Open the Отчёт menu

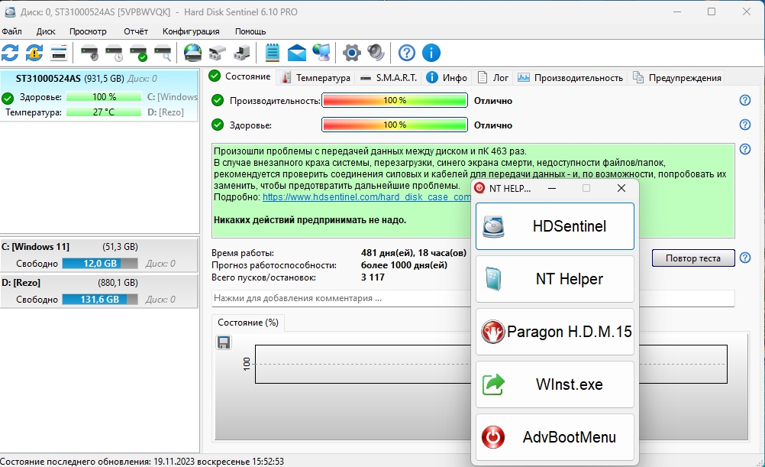click(136, 31)
